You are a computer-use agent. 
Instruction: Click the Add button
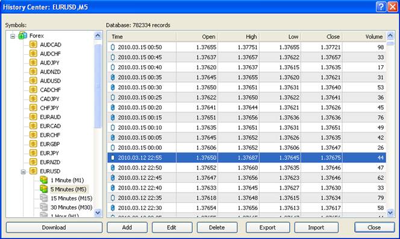(127, 228)
